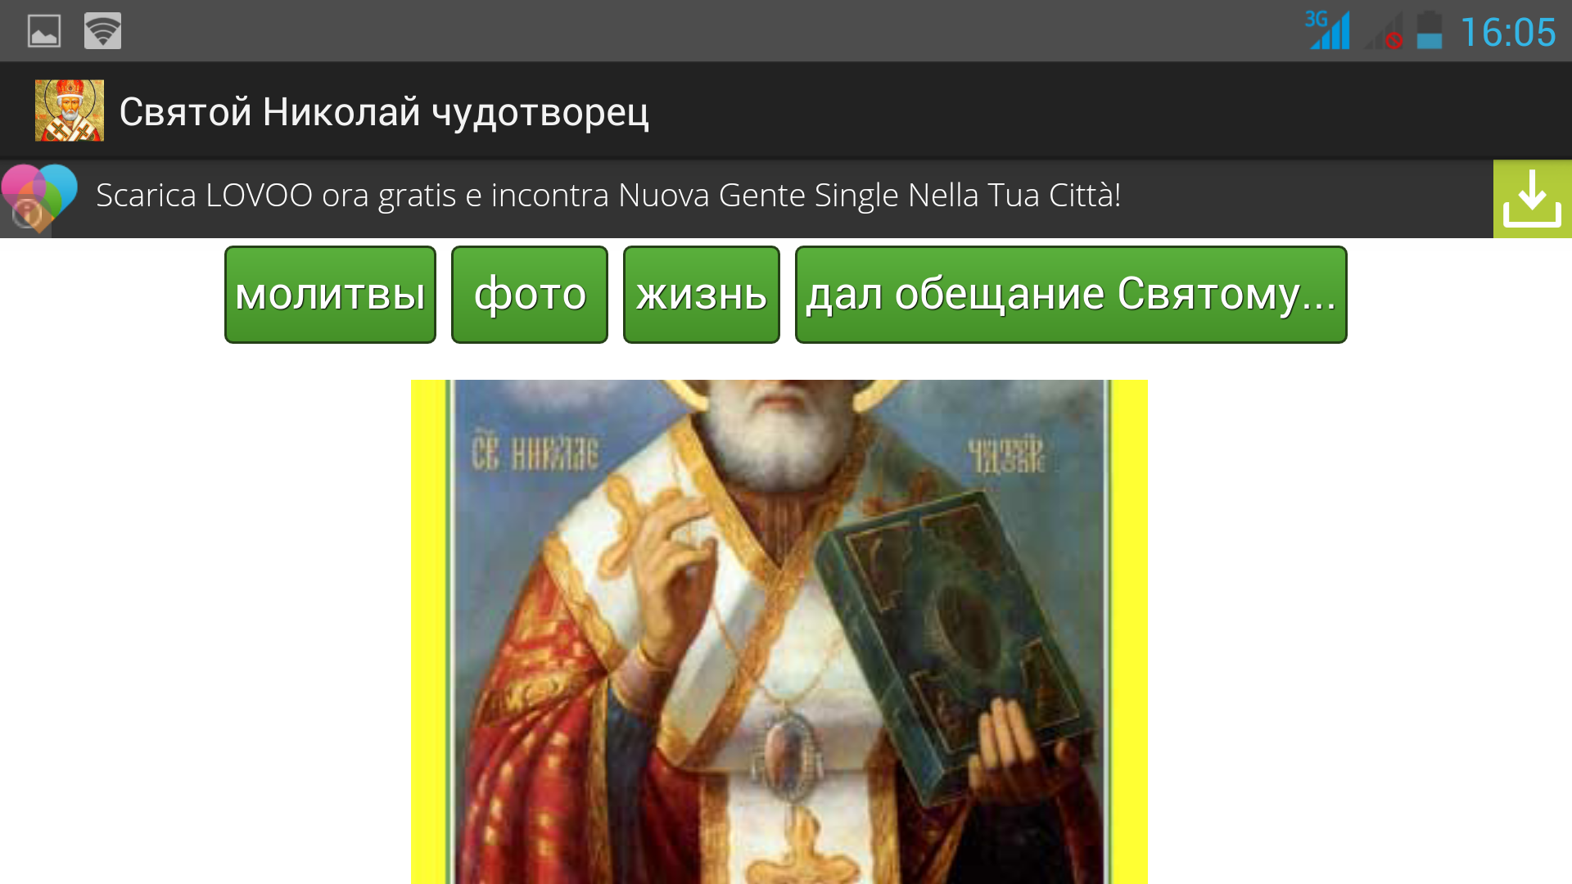Tap the Wi-Fi status icon
The image size is (1572, 884).
point(102,31)
